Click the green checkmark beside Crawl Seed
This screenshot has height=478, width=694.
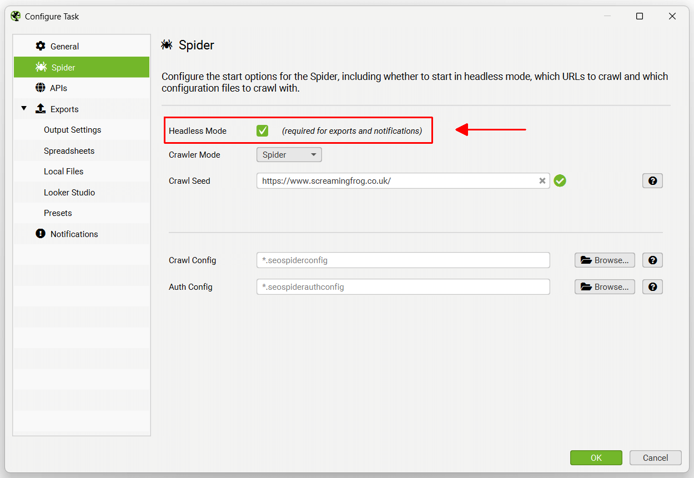[560, 180]
